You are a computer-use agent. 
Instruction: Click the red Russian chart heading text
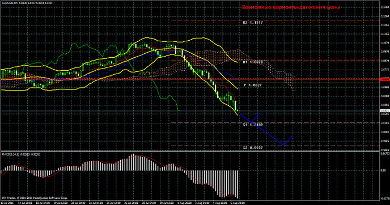pyautogui.click(x=291, y=7)
